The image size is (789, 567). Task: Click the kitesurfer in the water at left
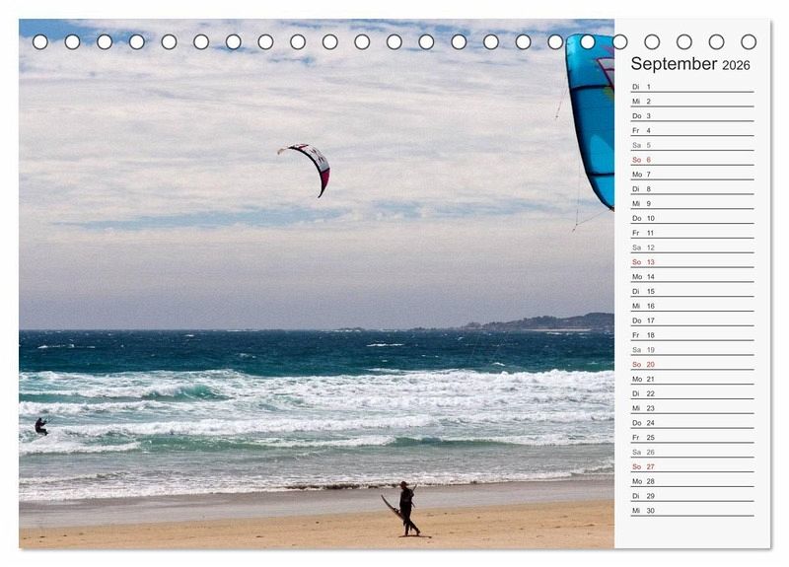coord(40,426)
